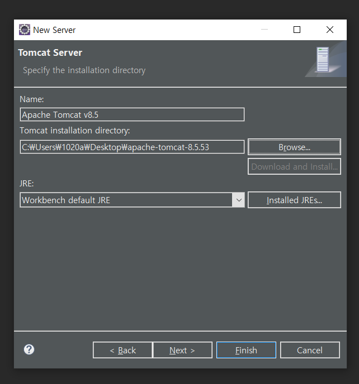Cancel the New Server wizard
This screenshot has width=359, height=384.
click(x=310, y=350)
